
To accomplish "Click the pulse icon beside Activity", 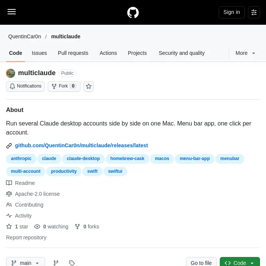I will pyautogui.click(x=9, y=216).
